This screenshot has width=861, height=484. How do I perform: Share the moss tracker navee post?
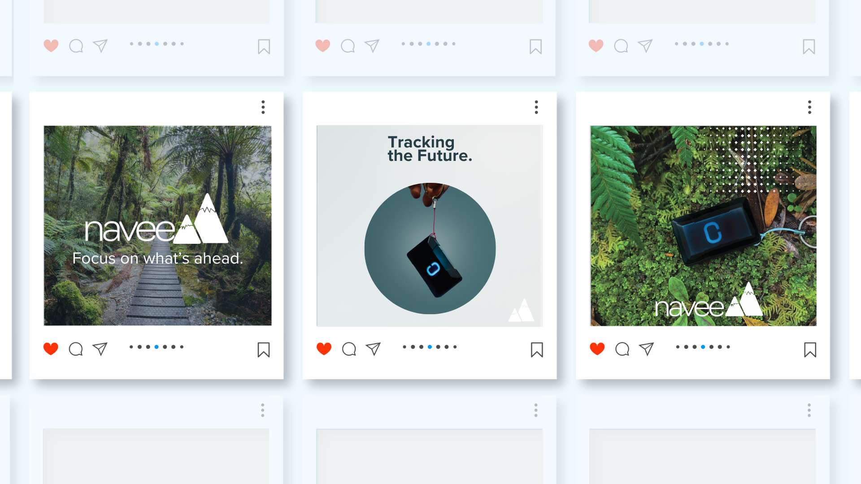coord(646,349)
